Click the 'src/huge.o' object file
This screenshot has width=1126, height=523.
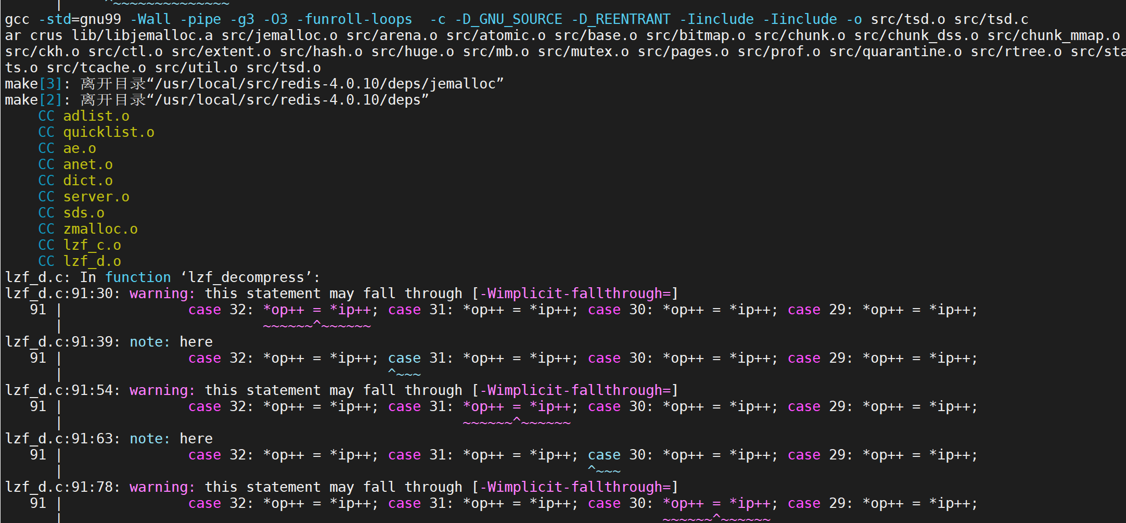tap(413, 52)
